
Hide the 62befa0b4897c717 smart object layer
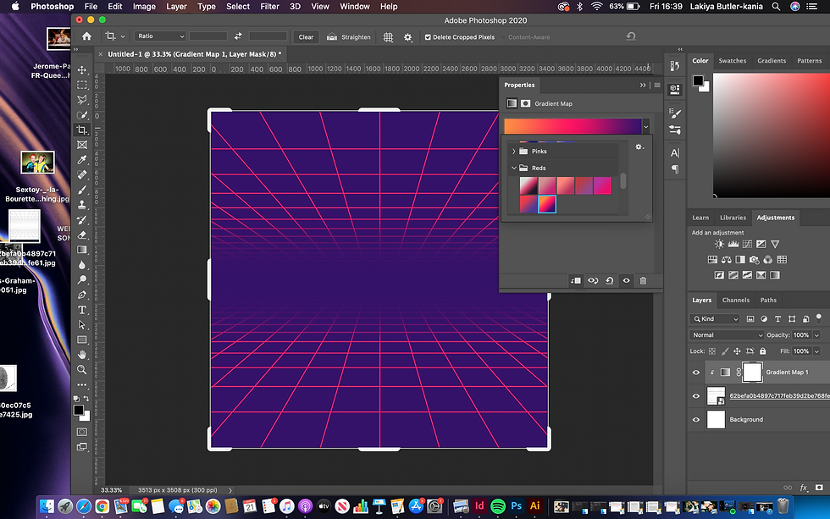click(x=696, y=396)
